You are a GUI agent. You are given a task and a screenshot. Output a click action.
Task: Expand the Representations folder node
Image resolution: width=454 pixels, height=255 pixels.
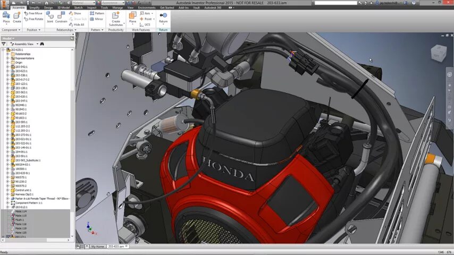[x=7, y=58]
